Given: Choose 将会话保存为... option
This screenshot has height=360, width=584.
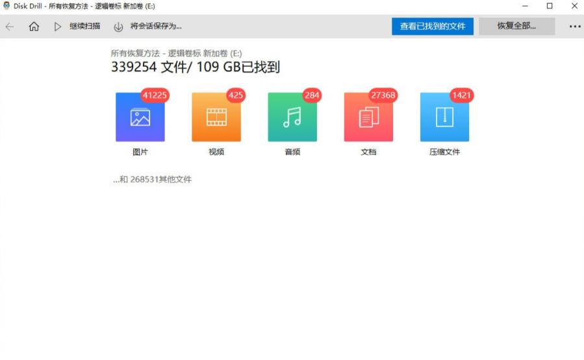Looking at the screenshot, I should [x=156, y=26].
